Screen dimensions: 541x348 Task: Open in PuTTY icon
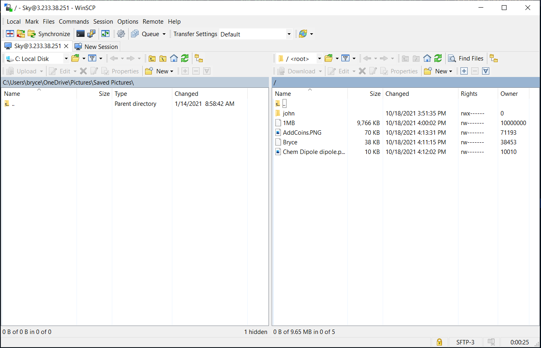(91, 34)
